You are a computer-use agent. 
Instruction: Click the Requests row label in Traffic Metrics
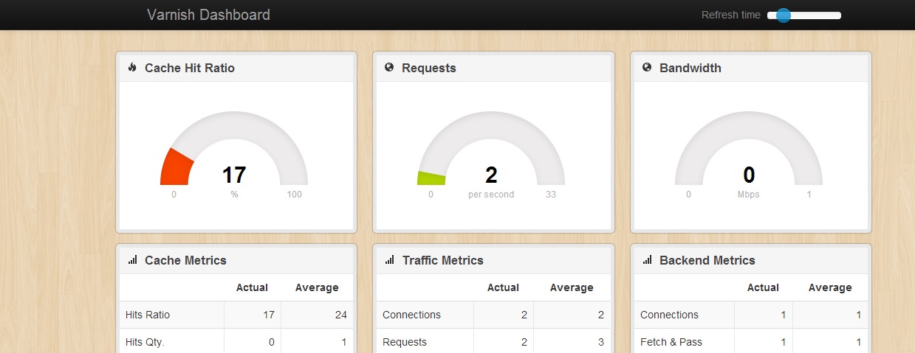pyautogui.click(x=405, y=342)
